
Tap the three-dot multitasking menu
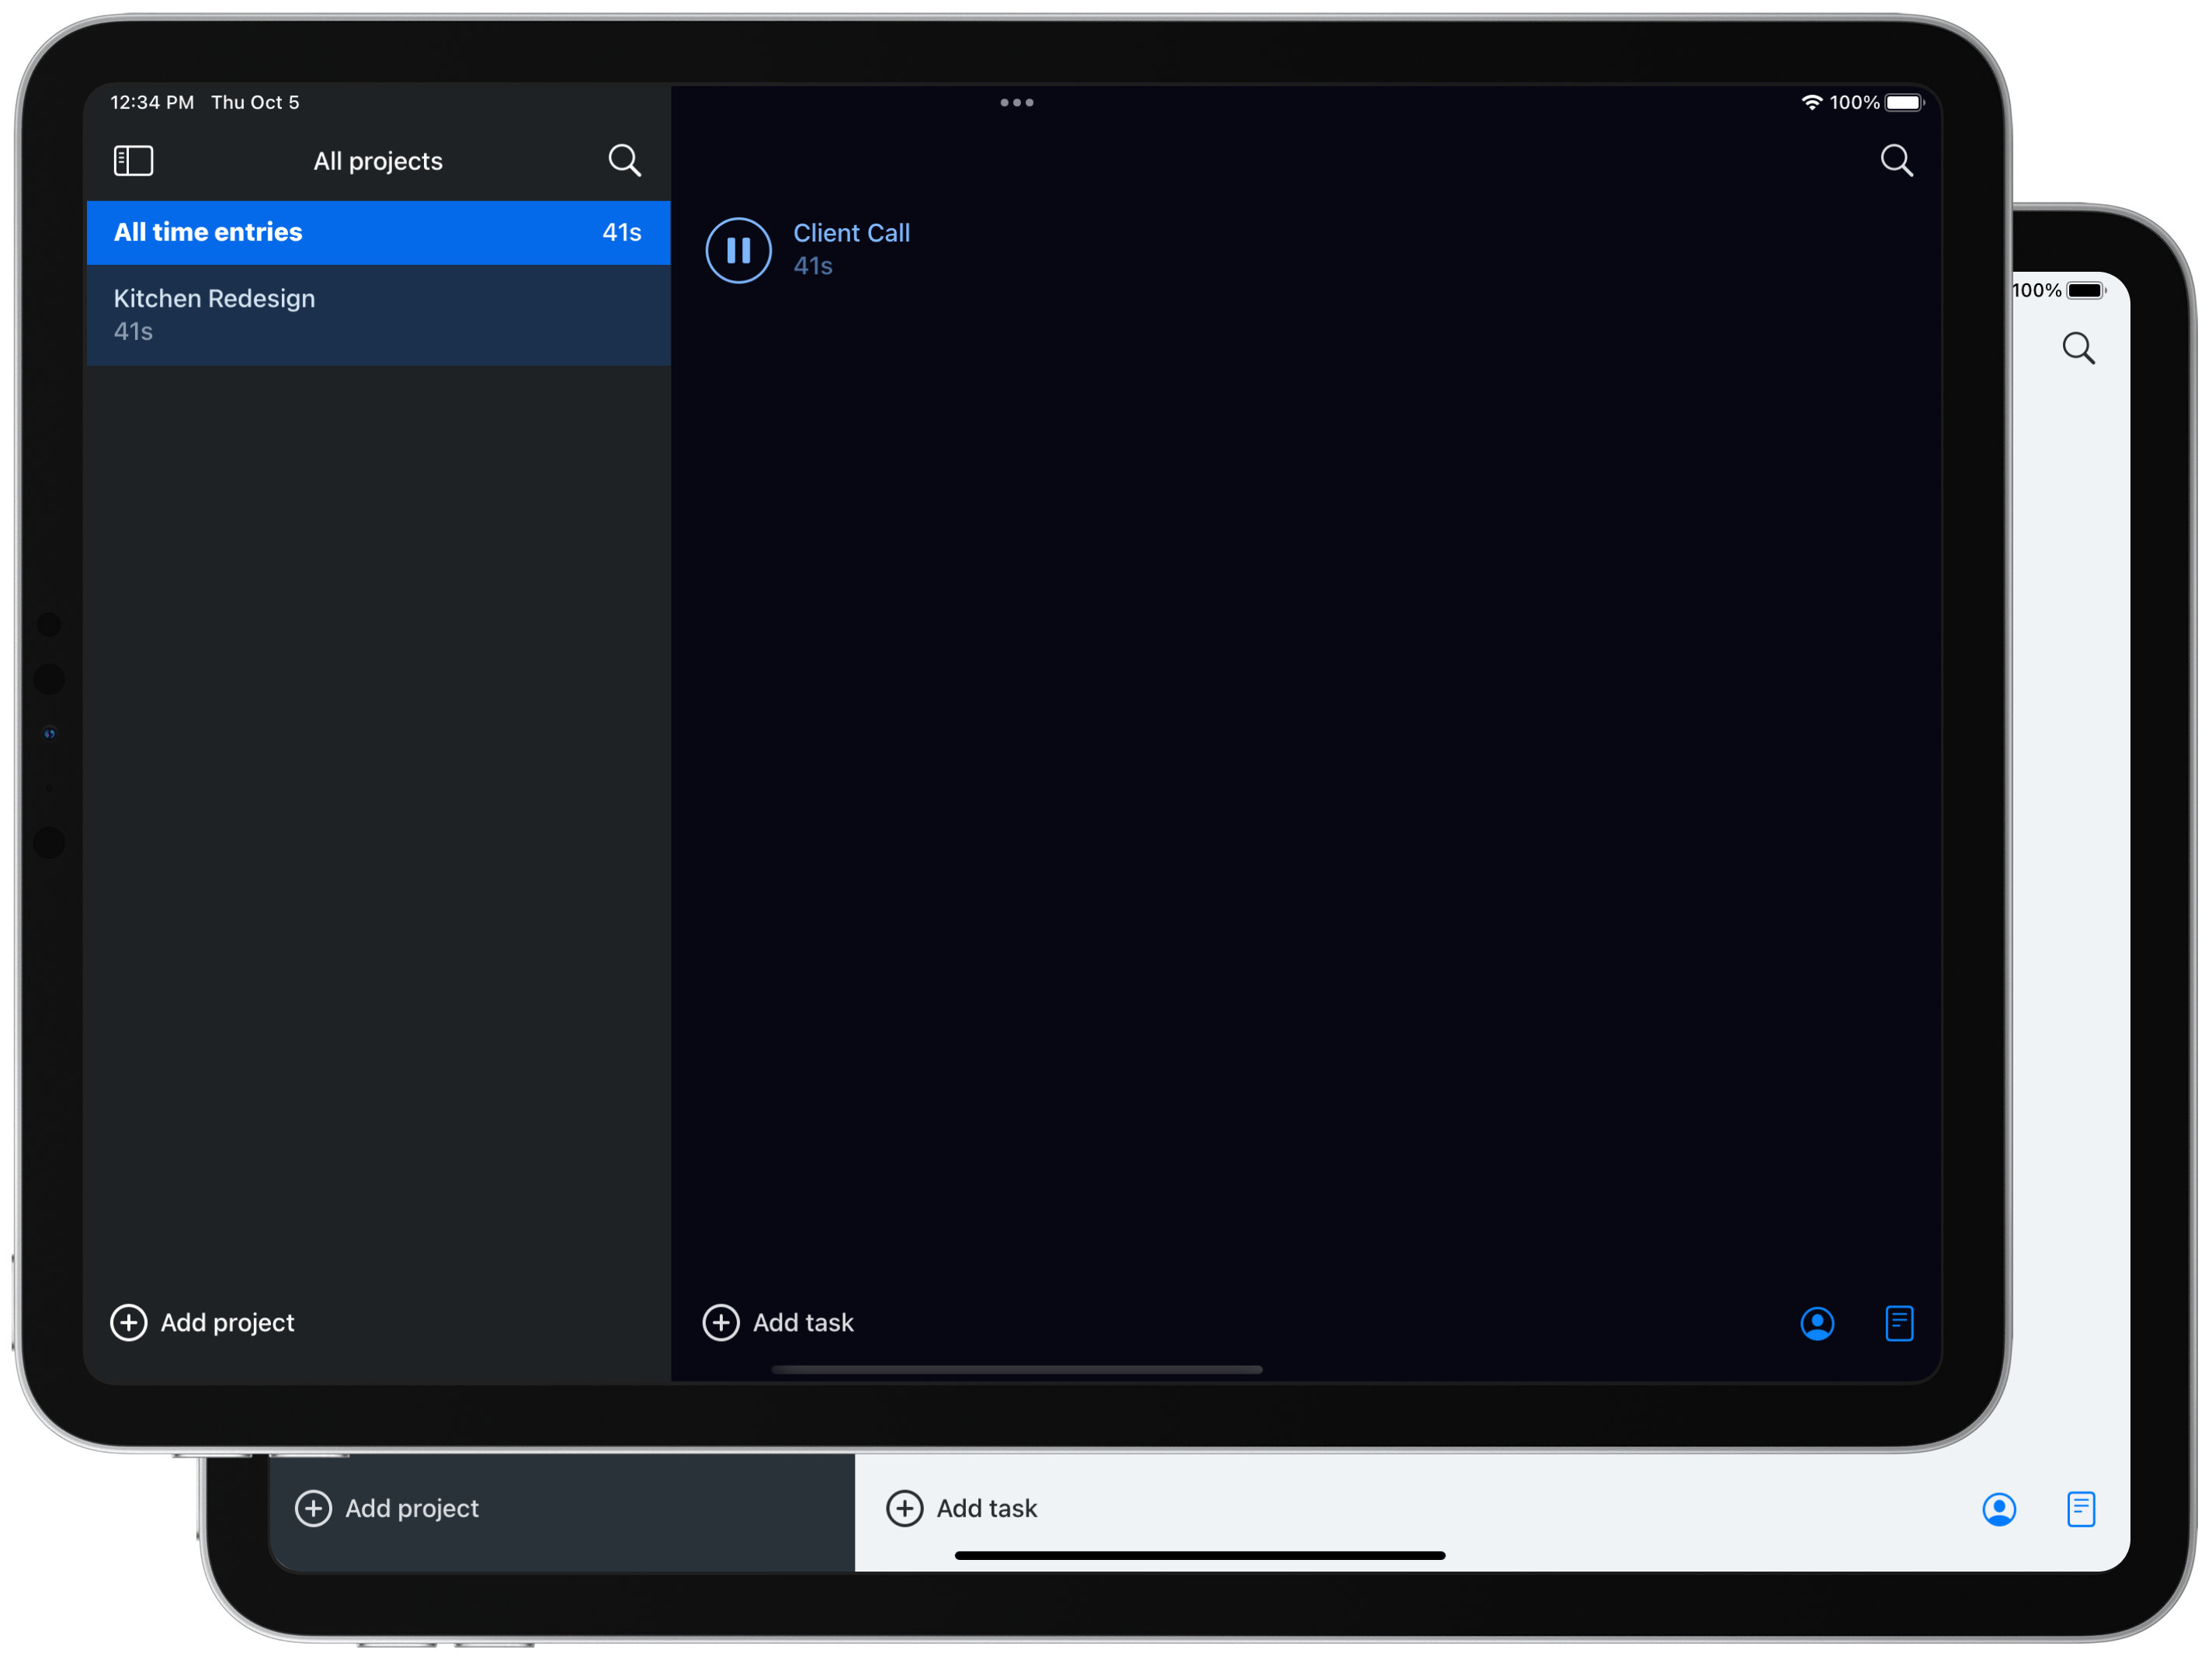coord(1016,102)
